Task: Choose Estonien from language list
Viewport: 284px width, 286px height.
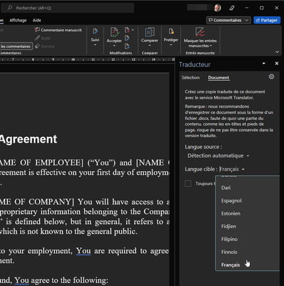Action: pyautogui.click(x=247, y=213)
